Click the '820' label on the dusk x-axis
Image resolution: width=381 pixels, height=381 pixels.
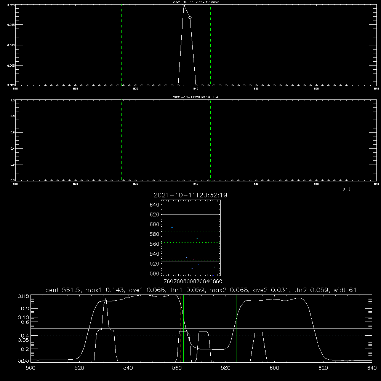75,184
